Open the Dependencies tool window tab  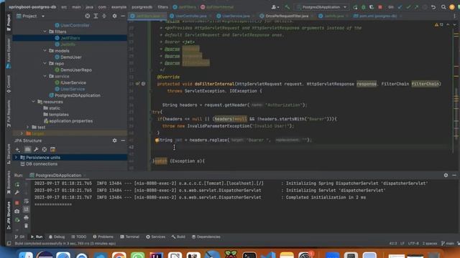click(206, 236)
